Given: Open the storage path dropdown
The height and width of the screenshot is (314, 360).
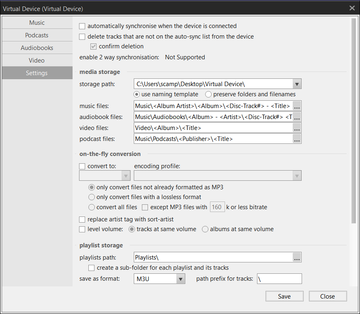Looking at the screenshot, I should (x=297, y=84).
